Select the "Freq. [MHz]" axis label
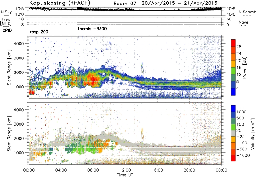The height and width of the screenshot is (177, 256). point(6,21)
